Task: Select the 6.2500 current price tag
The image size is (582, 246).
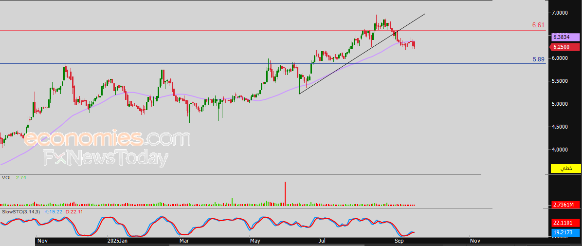Action: pyautogui.click(x=565, y=47)
